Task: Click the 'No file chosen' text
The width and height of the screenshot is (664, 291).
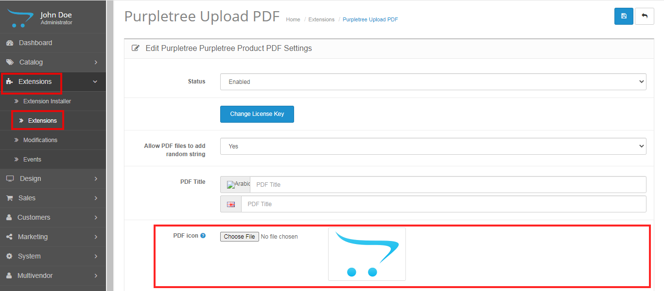Action: coord(280,237)
